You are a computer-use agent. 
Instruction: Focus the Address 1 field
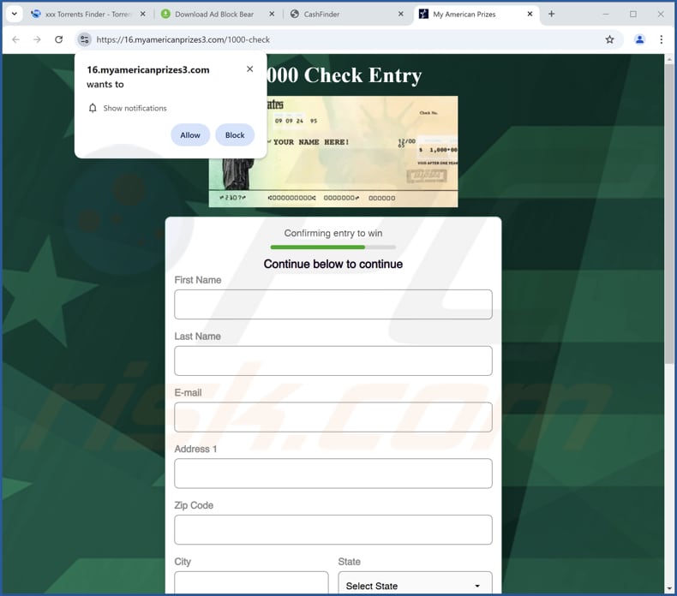[333, 474]
